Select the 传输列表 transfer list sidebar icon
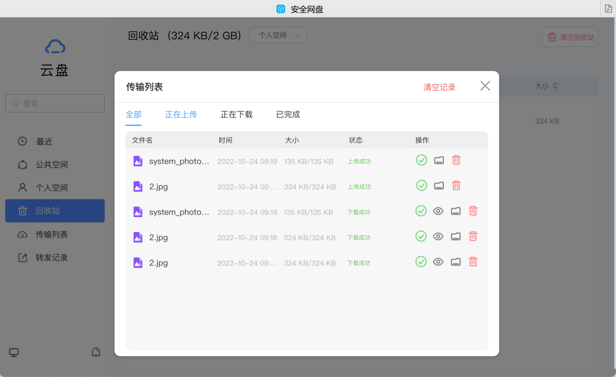616x377 pixels. point(22,234)
